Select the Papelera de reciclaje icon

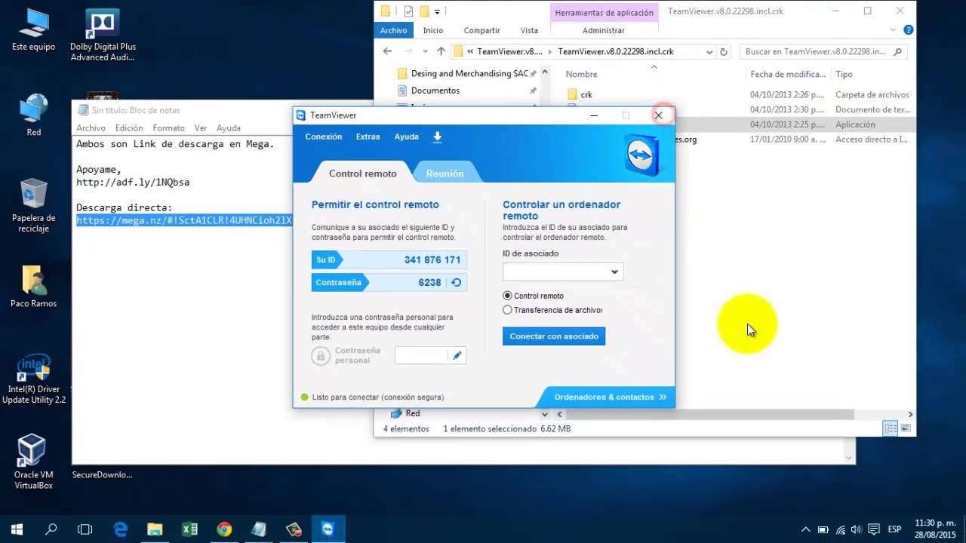[33, 206]
